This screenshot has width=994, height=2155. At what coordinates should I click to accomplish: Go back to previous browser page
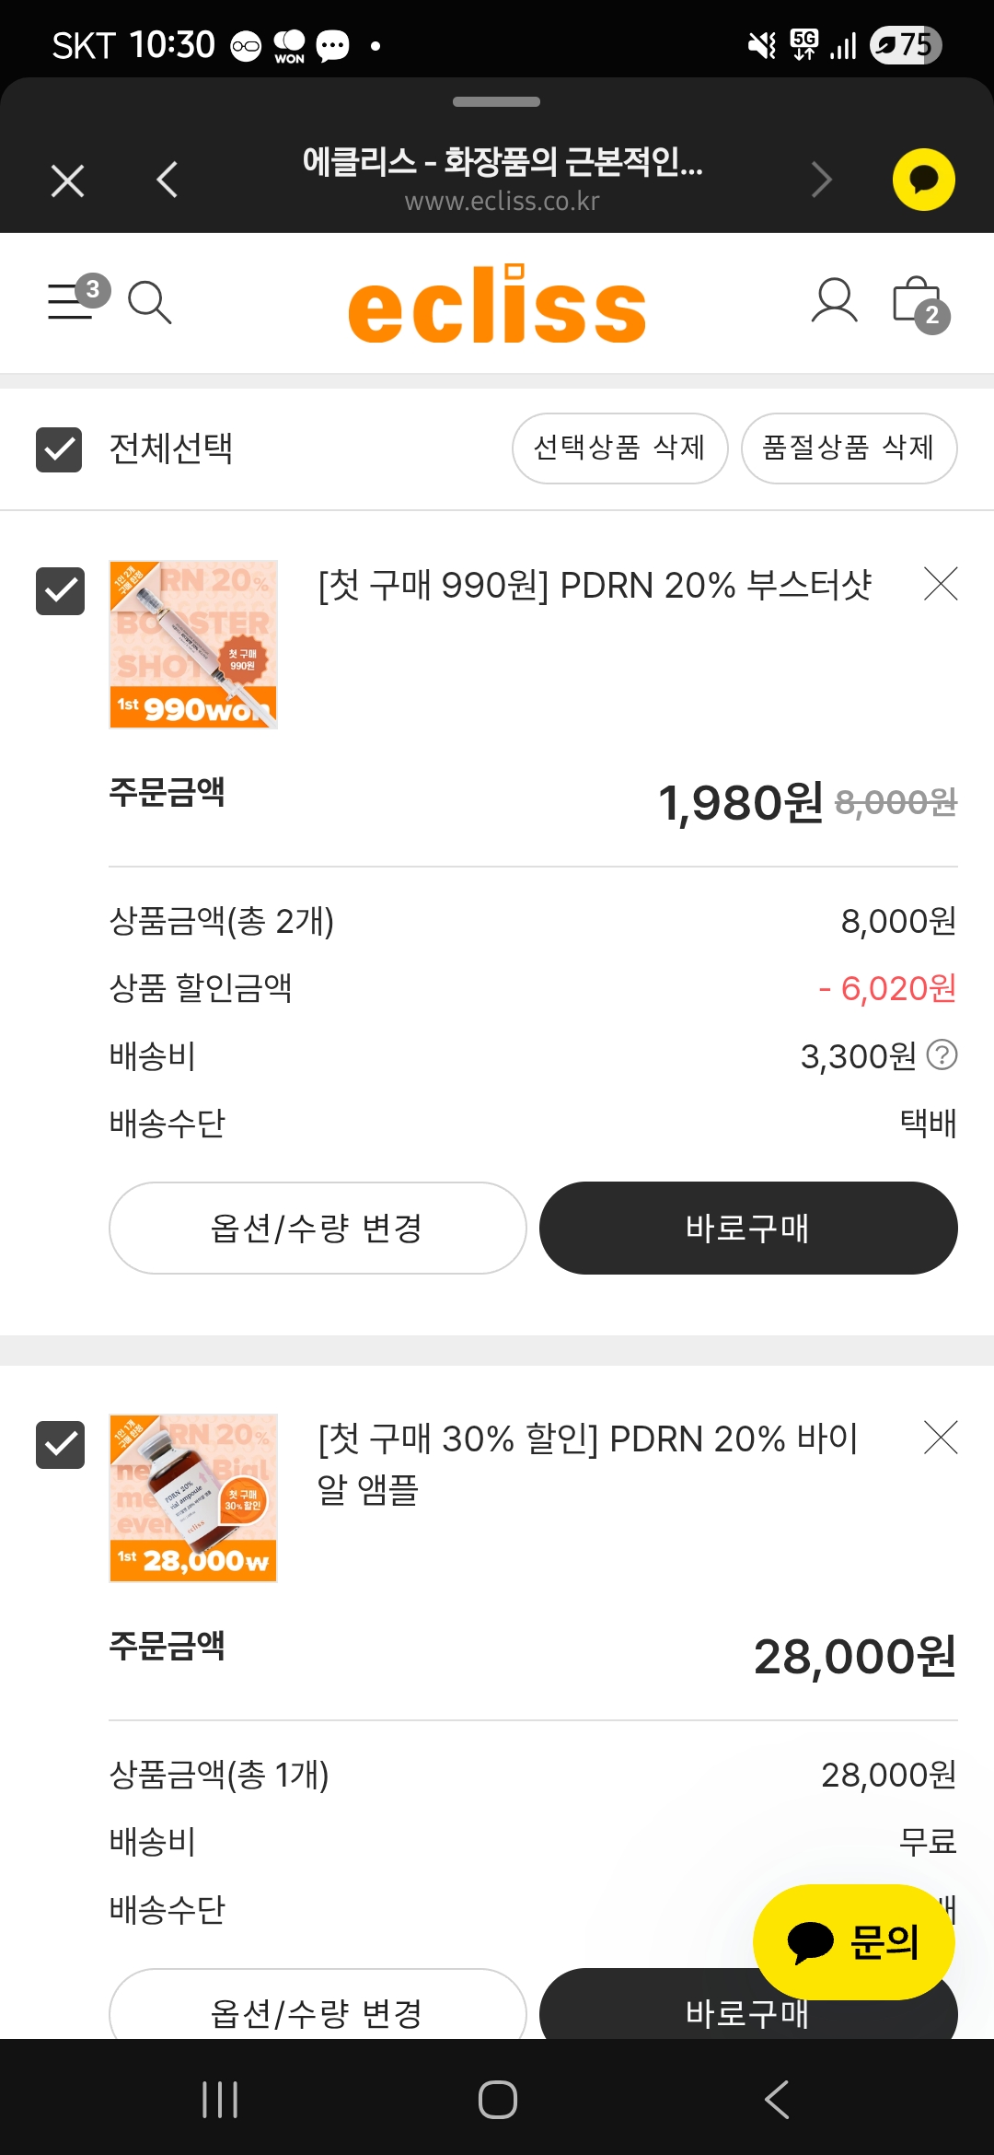[x=168, y=180]
